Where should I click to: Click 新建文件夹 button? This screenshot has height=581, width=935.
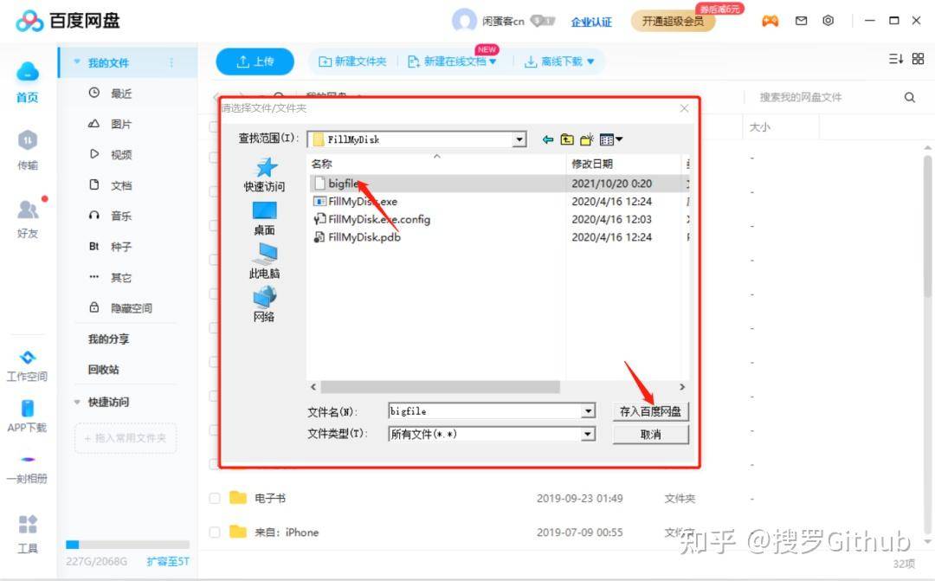pyautogui.click(x=352, y=61)
